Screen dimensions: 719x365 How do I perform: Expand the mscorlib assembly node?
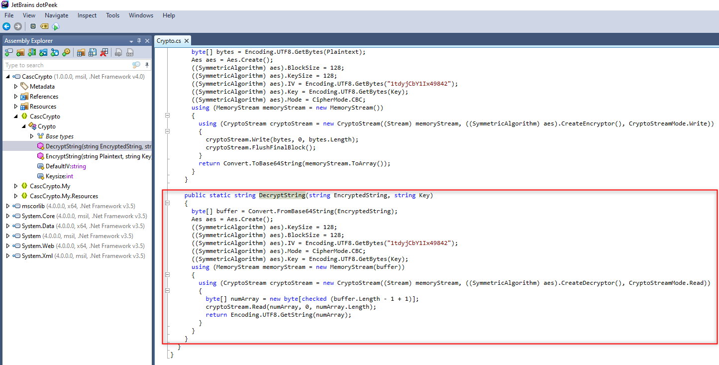coord(8,206)
